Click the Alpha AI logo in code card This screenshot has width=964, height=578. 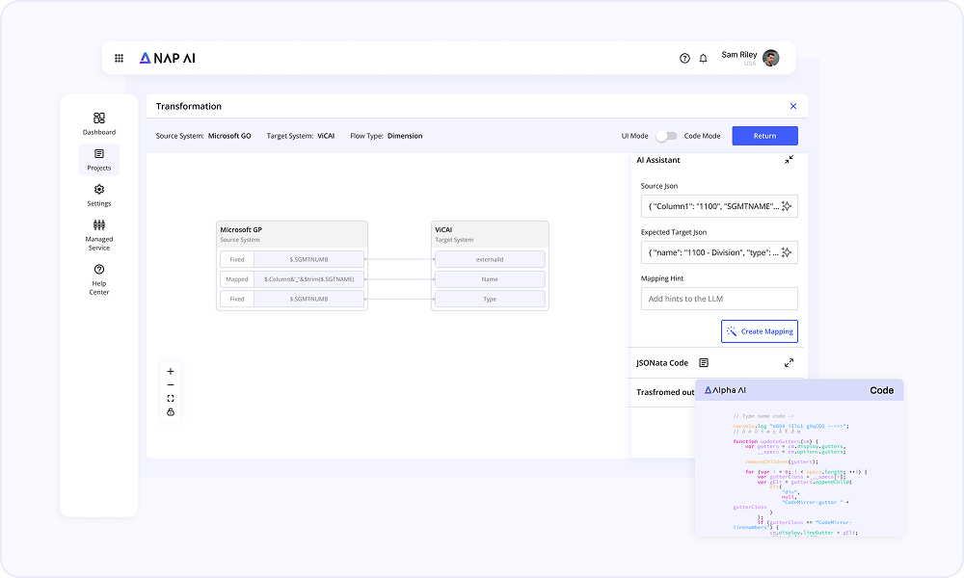(725, 390)
